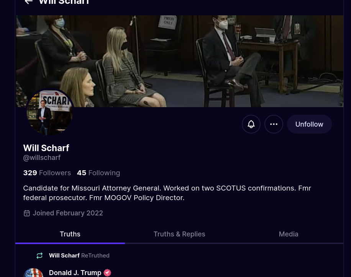Switch to the Truths tab
This screenshot has width=351, height=277.
[70, 234]
